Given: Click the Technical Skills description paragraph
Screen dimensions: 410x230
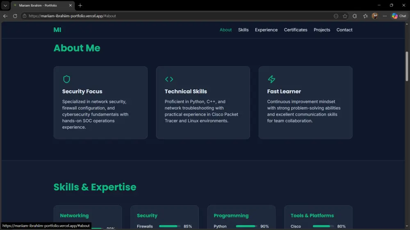Looking at the screenshot, I should coord(201,111).
